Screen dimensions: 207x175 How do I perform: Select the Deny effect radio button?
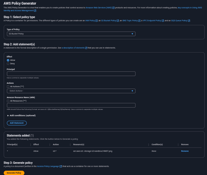[8, 64]
